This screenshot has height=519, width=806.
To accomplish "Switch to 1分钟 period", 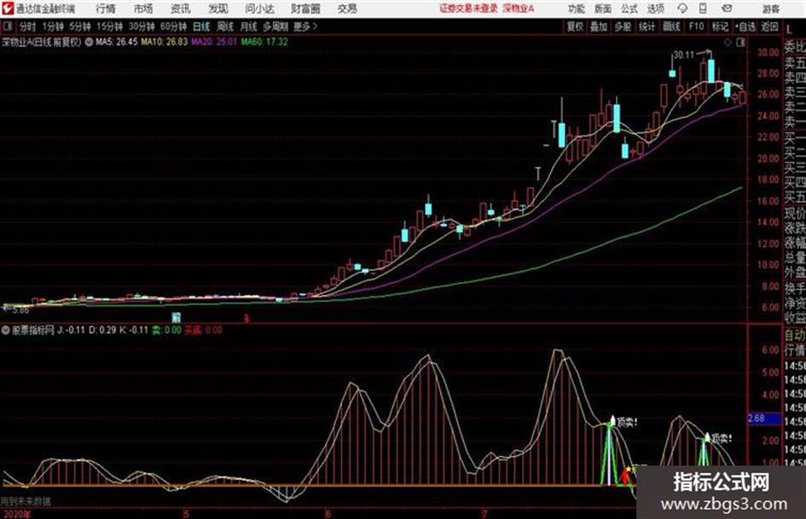I will (52, 26).
